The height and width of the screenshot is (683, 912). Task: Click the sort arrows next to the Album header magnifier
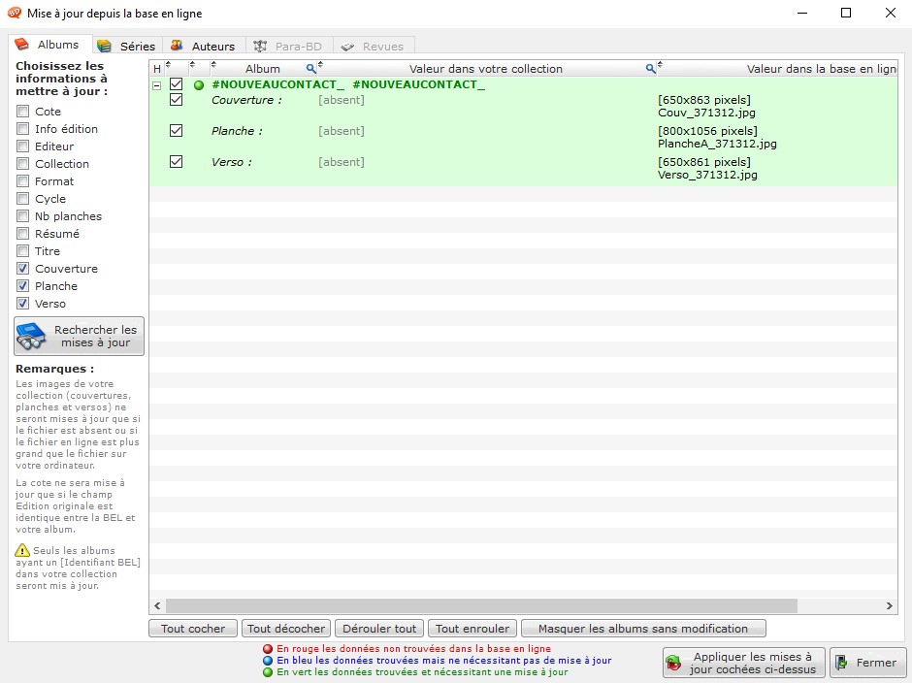click(x=319, y=65)
